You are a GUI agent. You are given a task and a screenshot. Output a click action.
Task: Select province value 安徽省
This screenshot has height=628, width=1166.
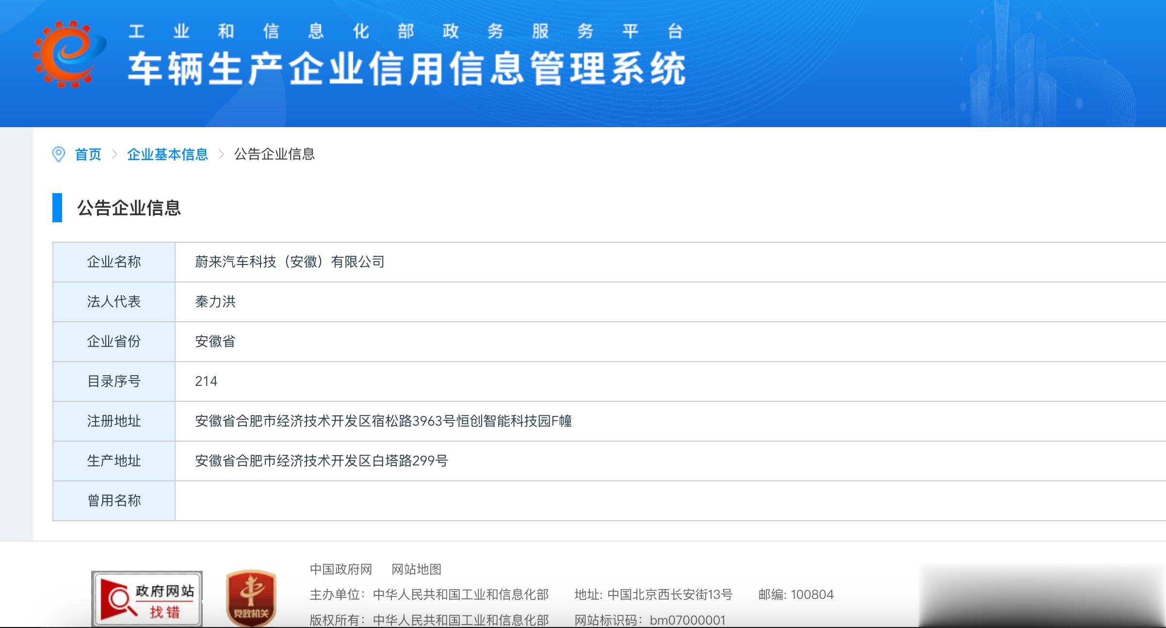pos(215,342)
